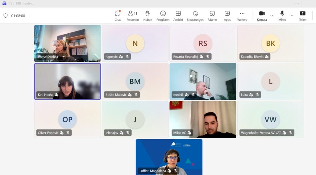Image resolution: width=316 pixels, height=175 pixels.
Task: Select Keti Hoxha's video tile
Action: [67, 81]
